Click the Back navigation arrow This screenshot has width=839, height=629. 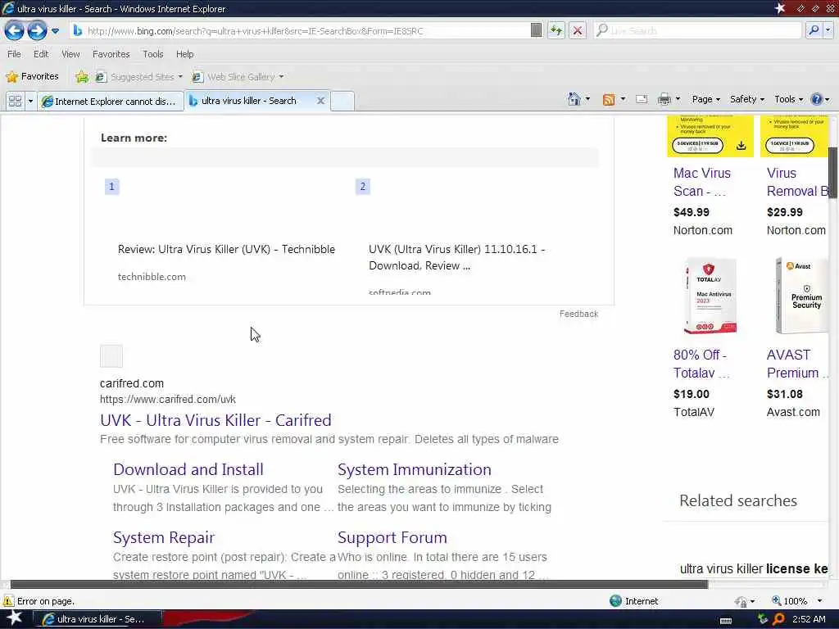[x=14, y=30]
